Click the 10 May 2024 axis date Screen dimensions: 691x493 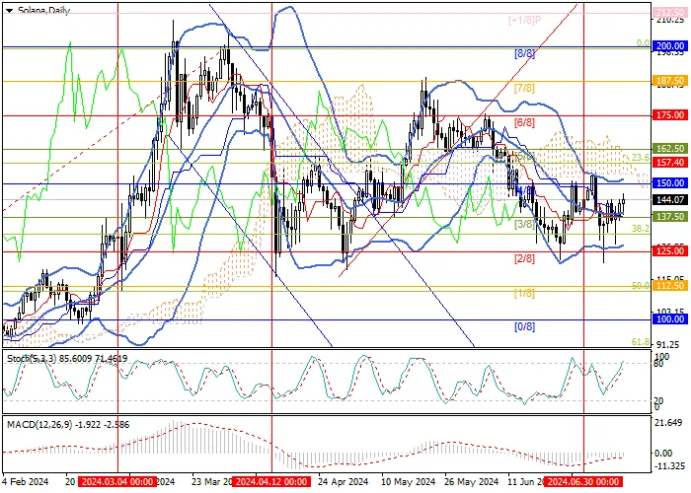pyautogui.click(x=408, y=481)
